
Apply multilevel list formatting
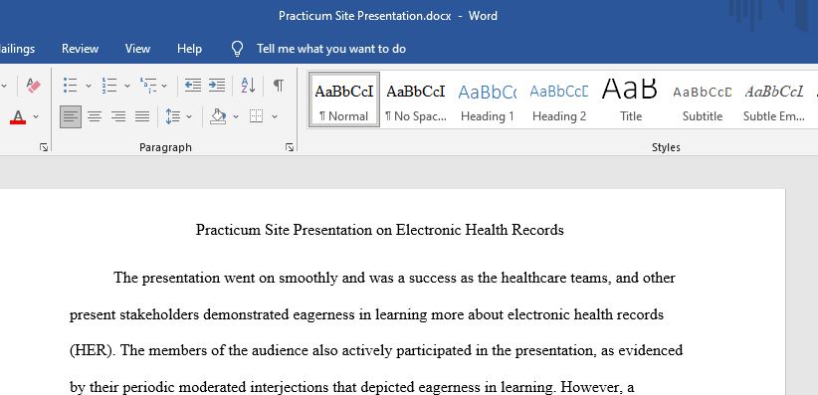[148, 85]
